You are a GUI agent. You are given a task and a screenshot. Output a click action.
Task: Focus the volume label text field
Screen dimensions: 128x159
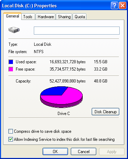(77, 30)
